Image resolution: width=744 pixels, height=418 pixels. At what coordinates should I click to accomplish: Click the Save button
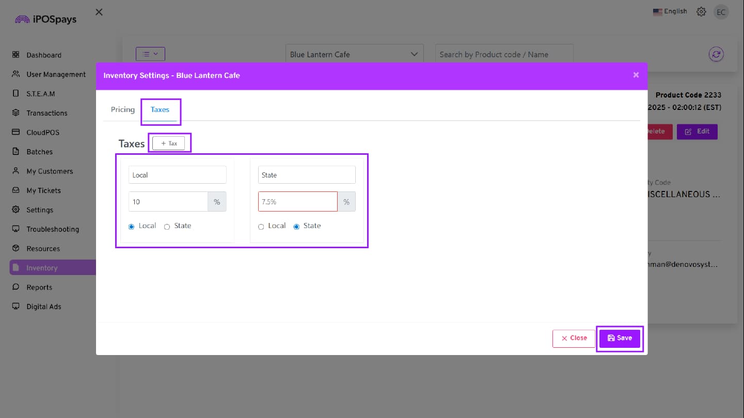620,338
